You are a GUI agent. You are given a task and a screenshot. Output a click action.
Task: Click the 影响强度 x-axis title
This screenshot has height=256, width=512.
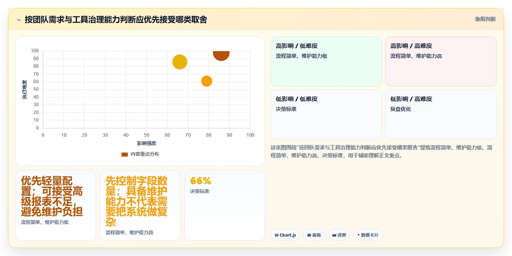(146, 143)
